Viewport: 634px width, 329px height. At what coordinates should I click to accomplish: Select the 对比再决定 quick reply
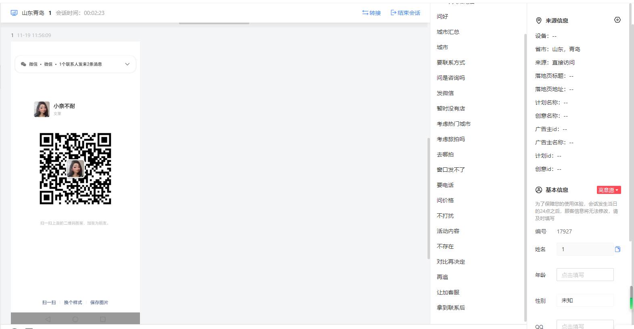pyautogui.click(x=451, y=262)
